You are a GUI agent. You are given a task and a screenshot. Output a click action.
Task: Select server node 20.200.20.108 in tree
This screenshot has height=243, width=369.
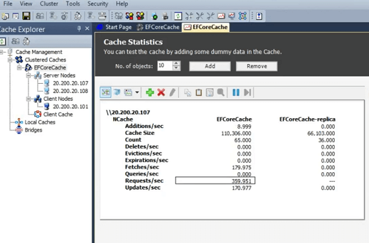70,91
